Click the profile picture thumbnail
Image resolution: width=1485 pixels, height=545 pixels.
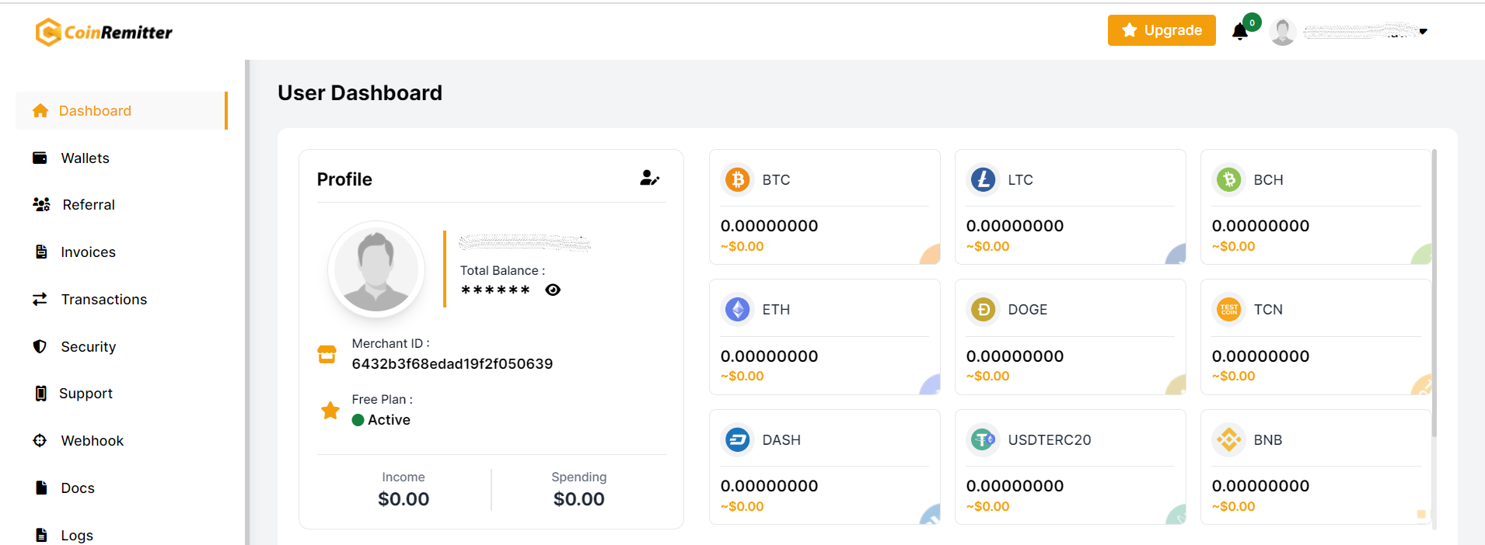pyautogui.click(x=376, y=269)
